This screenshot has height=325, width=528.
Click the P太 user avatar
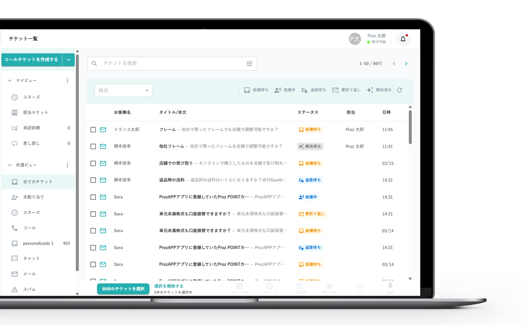(355, 39)
